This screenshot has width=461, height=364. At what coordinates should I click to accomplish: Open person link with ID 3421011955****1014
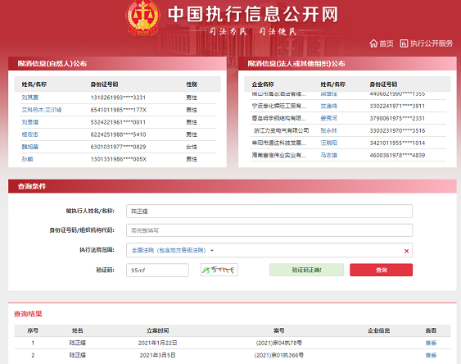click(x=328, y=143)
